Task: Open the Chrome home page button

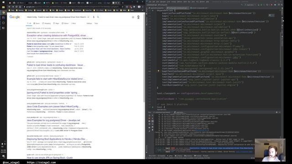Action: click(x=20, y=7)
